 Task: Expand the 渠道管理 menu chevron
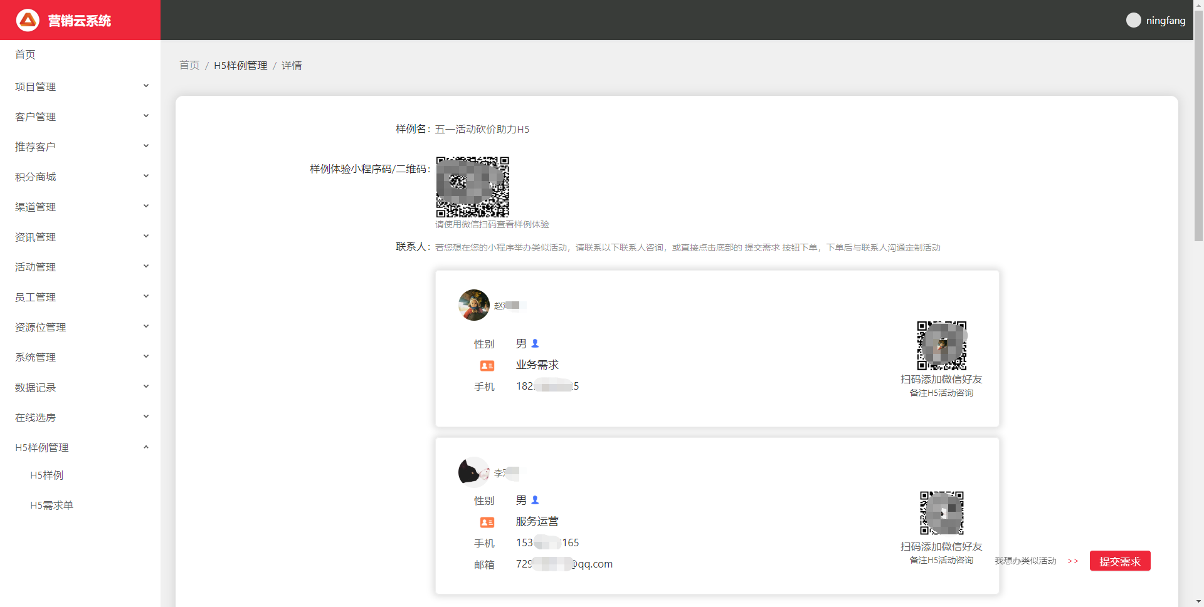[x=146, y=206]
